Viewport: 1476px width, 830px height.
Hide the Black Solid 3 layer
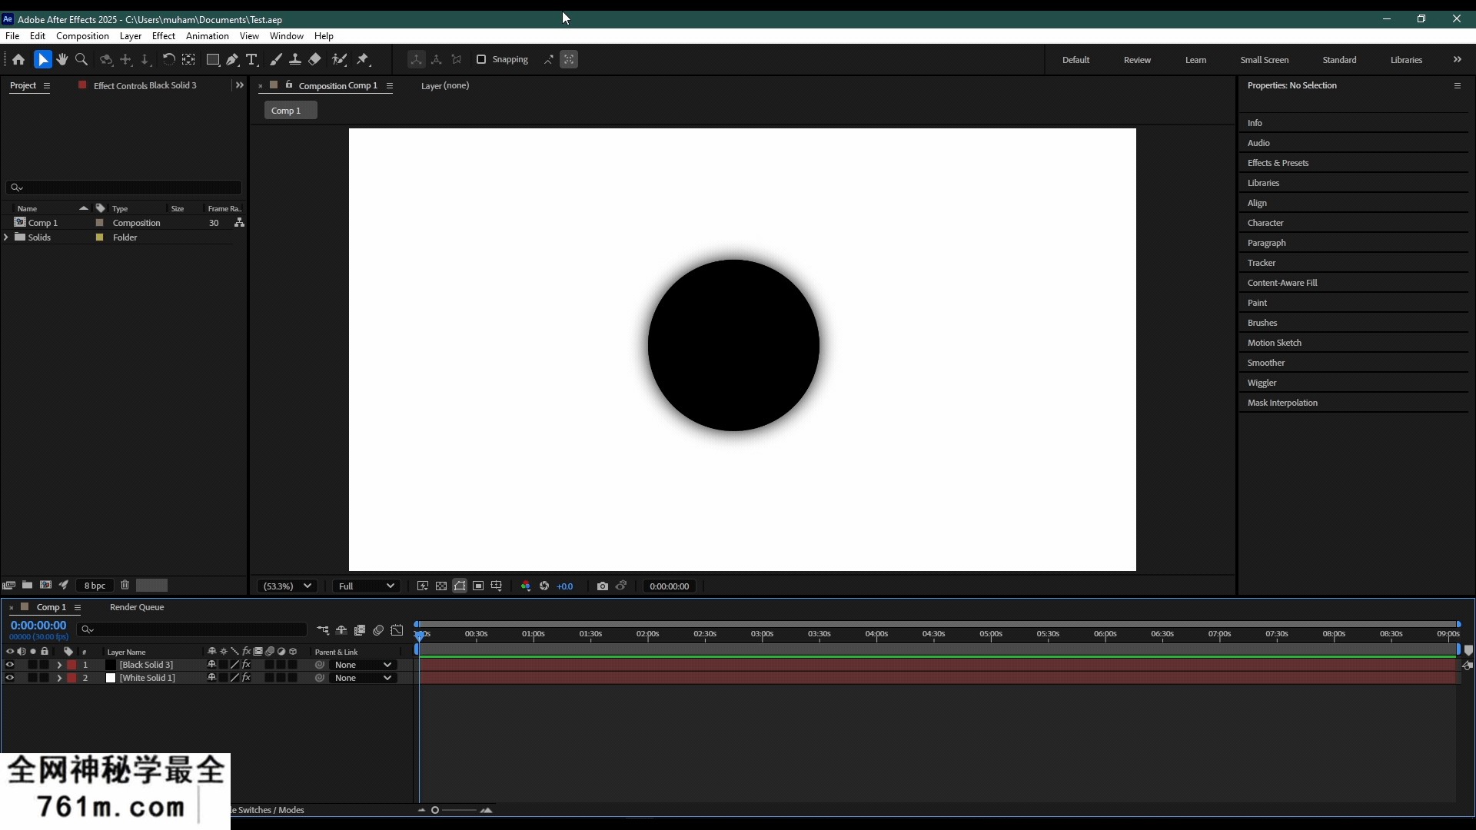click(10, 664)
